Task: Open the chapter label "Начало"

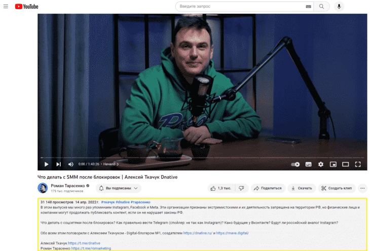Action: pyautogui.click(x=110, y=164)
